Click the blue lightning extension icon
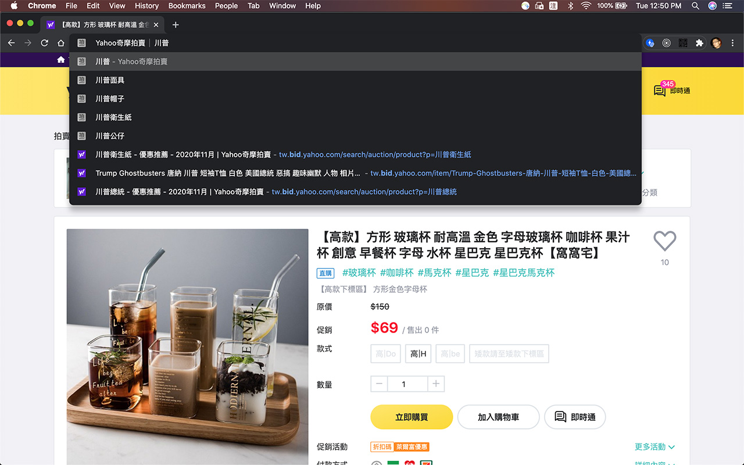The width and height of the screenshot is (744, 465). pos(650,42)
